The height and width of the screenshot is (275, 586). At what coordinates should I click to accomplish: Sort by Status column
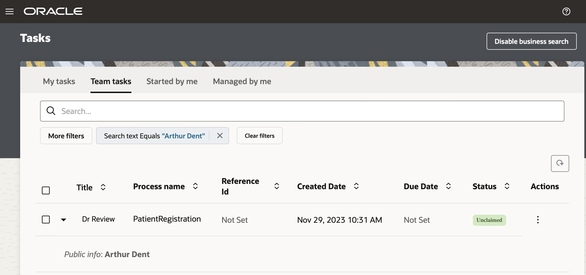pyautogui.click(x=507, y=186)
